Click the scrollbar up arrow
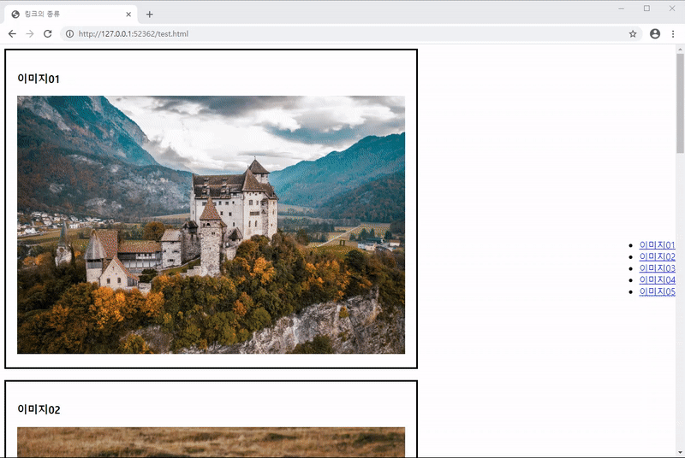This screenshot has height=458, width=685. tap(680, 50)
